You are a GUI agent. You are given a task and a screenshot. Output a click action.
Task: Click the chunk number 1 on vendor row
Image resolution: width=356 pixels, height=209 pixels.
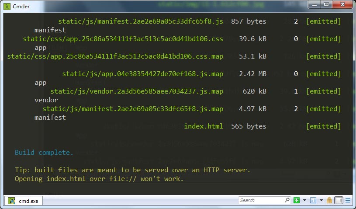(x=296, y=91)
